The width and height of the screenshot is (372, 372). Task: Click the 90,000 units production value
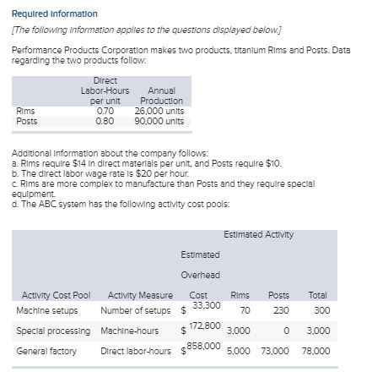coord(159,121)
